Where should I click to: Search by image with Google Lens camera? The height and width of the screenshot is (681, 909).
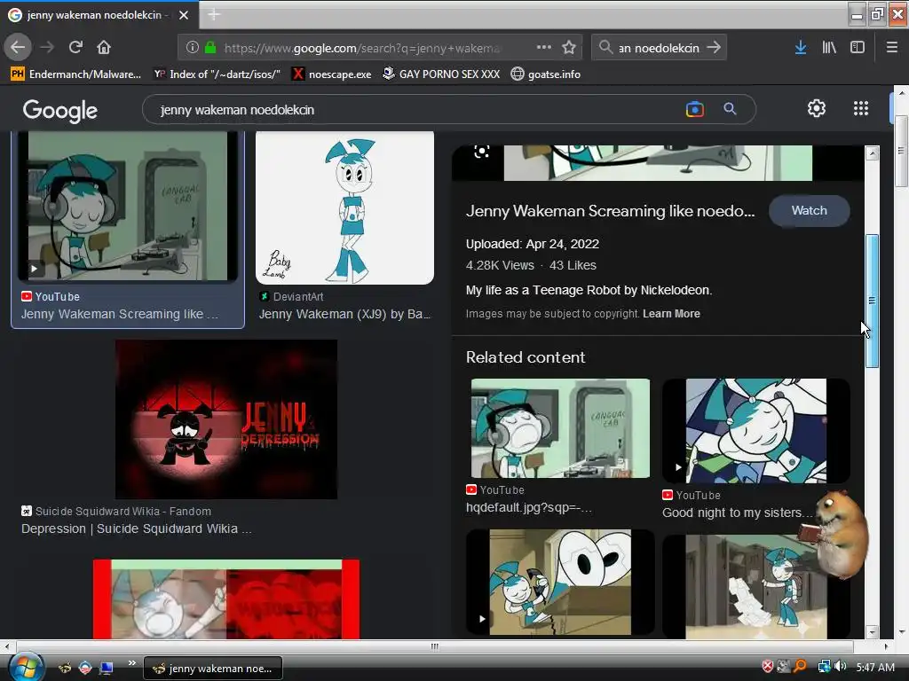694,109
